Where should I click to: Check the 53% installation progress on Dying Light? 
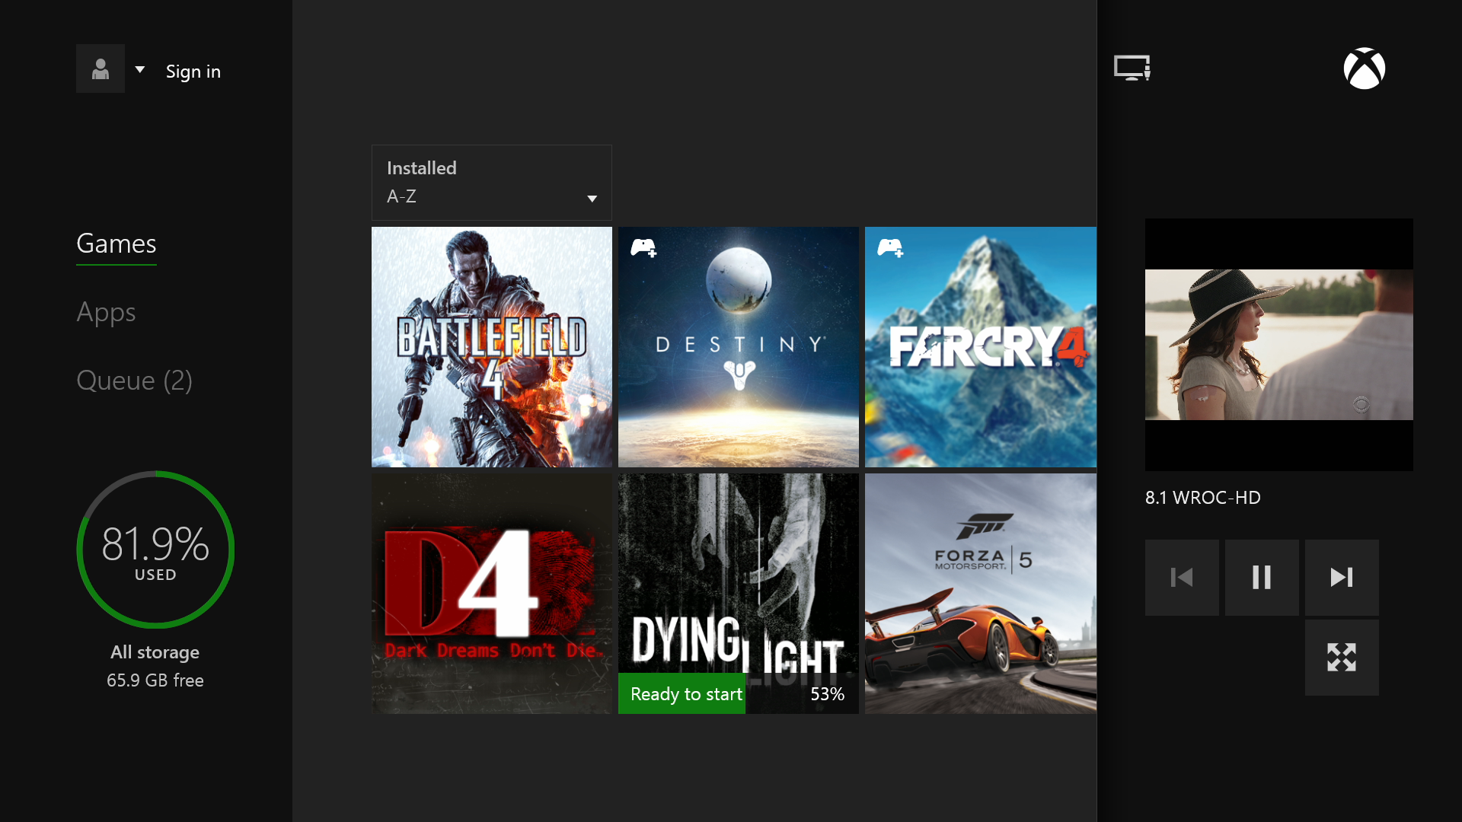coord(828,693)
